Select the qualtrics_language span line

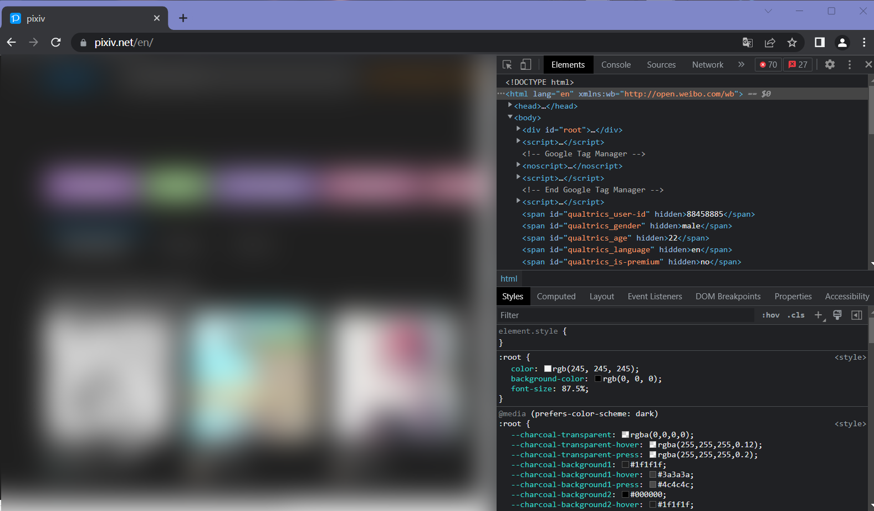coord(627,249)
